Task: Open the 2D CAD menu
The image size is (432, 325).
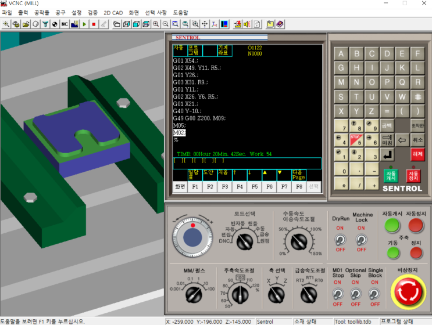Action: [113, 12]
